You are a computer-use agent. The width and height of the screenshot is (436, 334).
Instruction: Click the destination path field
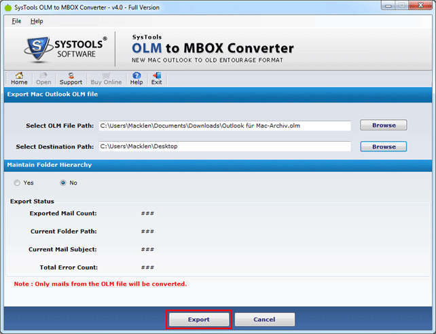225,147
